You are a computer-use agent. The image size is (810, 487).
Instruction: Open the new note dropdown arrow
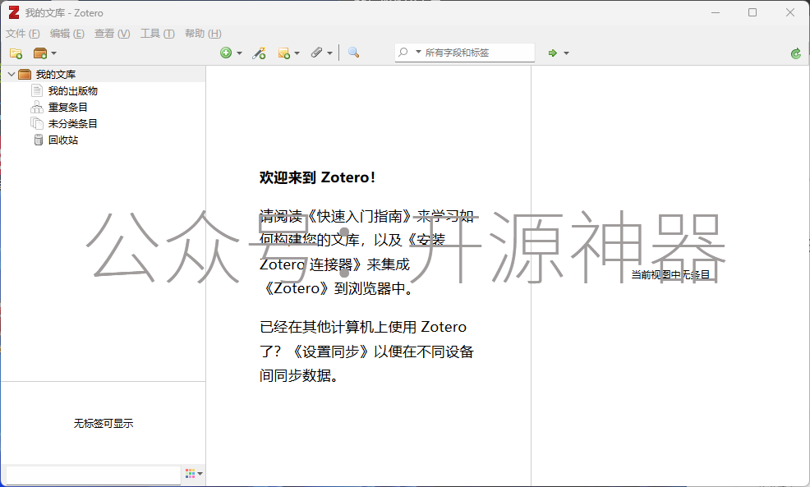pos(297,53)
